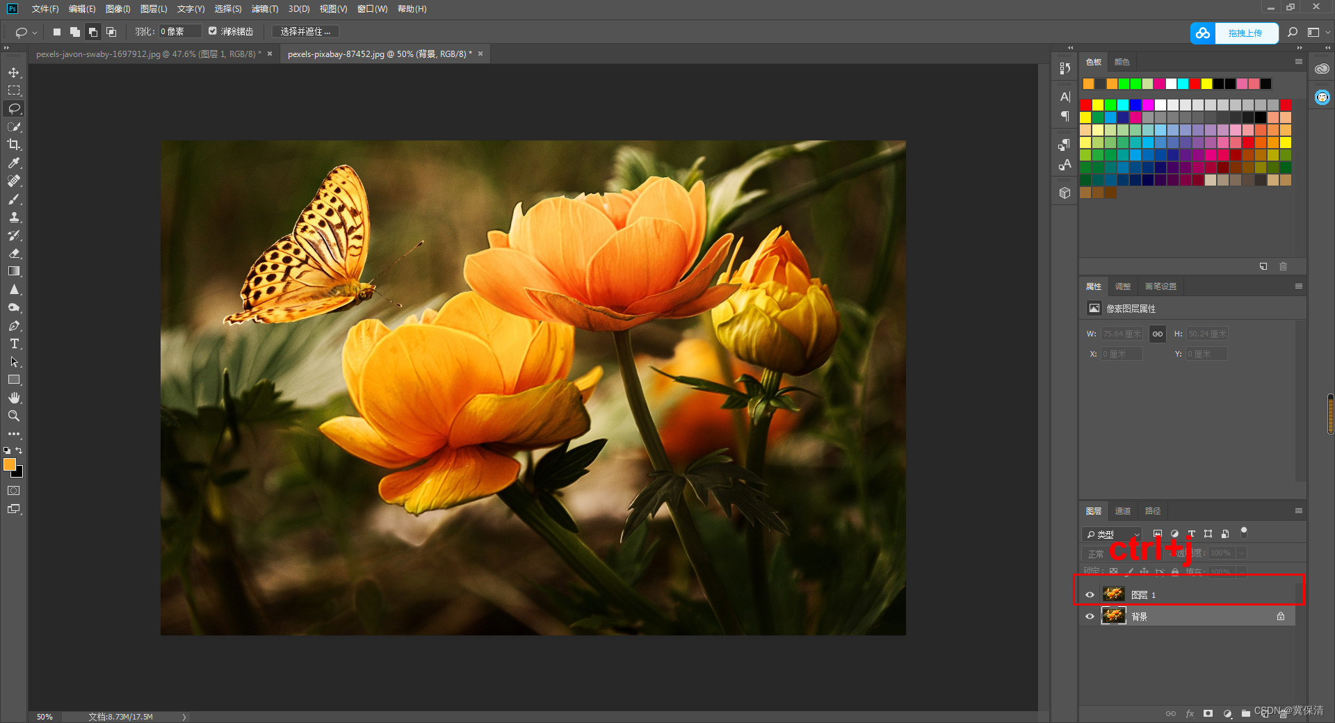This screenshot has width=1335, height=723.
Task: Switch to the 通道 channels tab
Action: [1123, 511]
